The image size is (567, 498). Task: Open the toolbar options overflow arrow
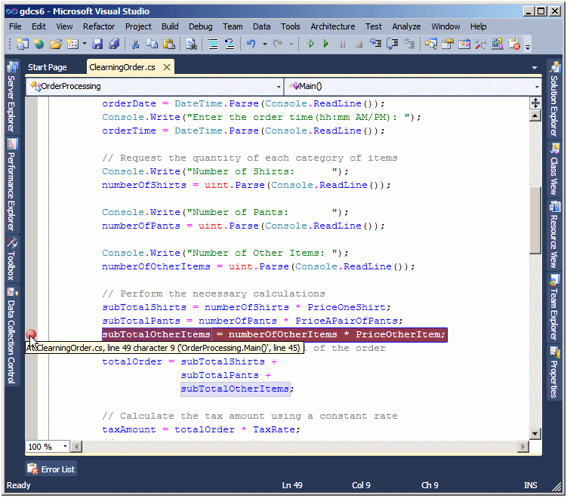[528, 46]
